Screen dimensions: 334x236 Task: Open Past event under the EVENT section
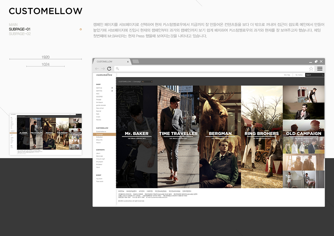[x=100, y=181]
